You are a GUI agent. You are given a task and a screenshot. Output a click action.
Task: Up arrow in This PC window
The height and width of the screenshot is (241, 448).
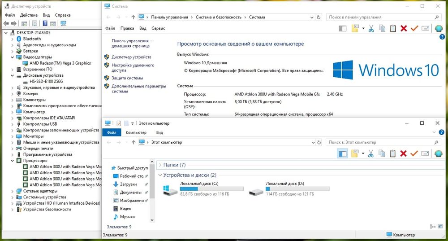[134, 142]
